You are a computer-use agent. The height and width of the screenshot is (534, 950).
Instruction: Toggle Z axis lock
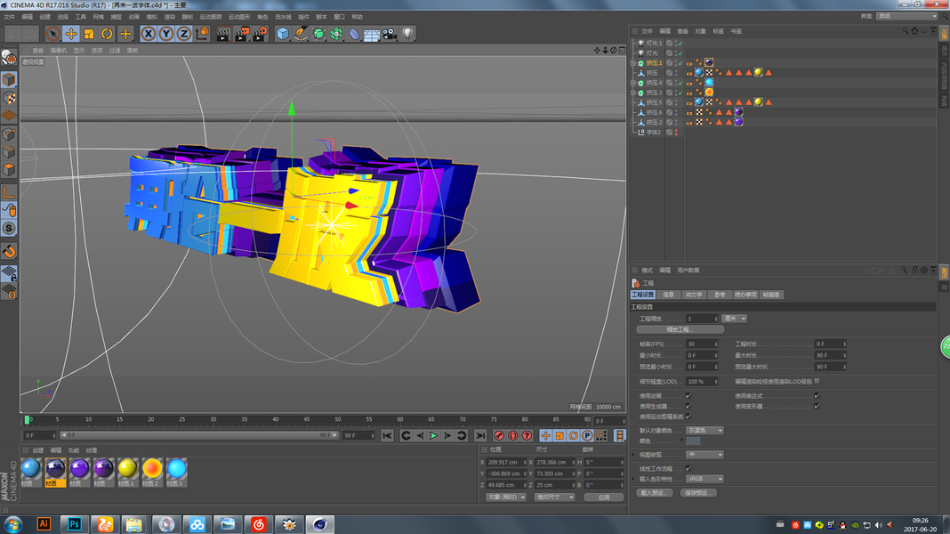183,34
